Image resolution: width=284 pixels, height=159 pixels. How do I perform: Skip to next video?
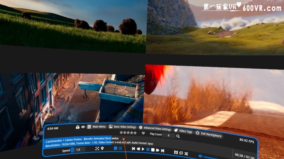click(x=163, y=150)
